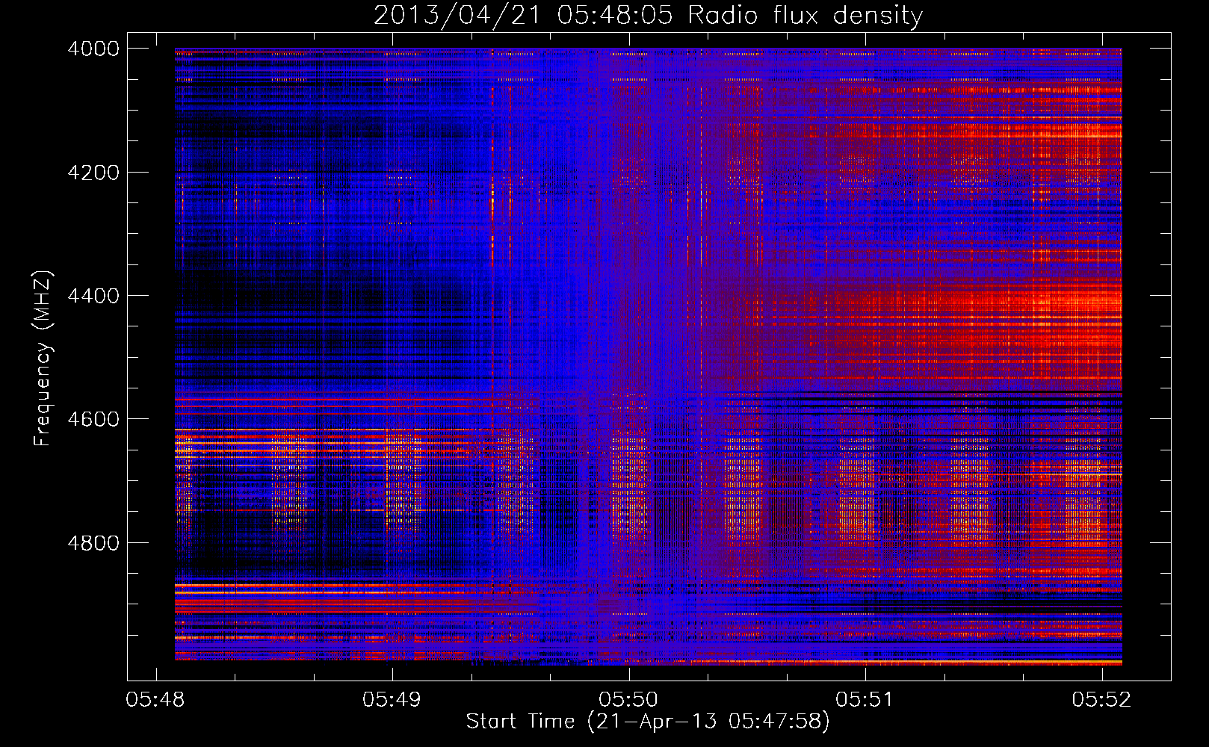Select the 4200 frequency tick label
Viewport: 1209px width, 747px height.
[93, 173]
